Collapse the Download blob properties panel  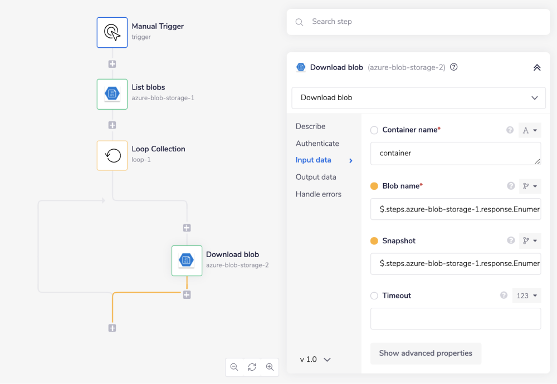click(x=536, y=67)
